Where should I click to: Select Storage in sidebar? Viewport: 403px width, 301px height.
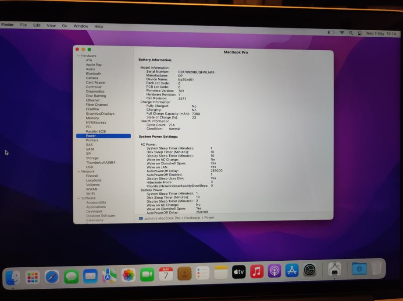[x=92, y=158]
